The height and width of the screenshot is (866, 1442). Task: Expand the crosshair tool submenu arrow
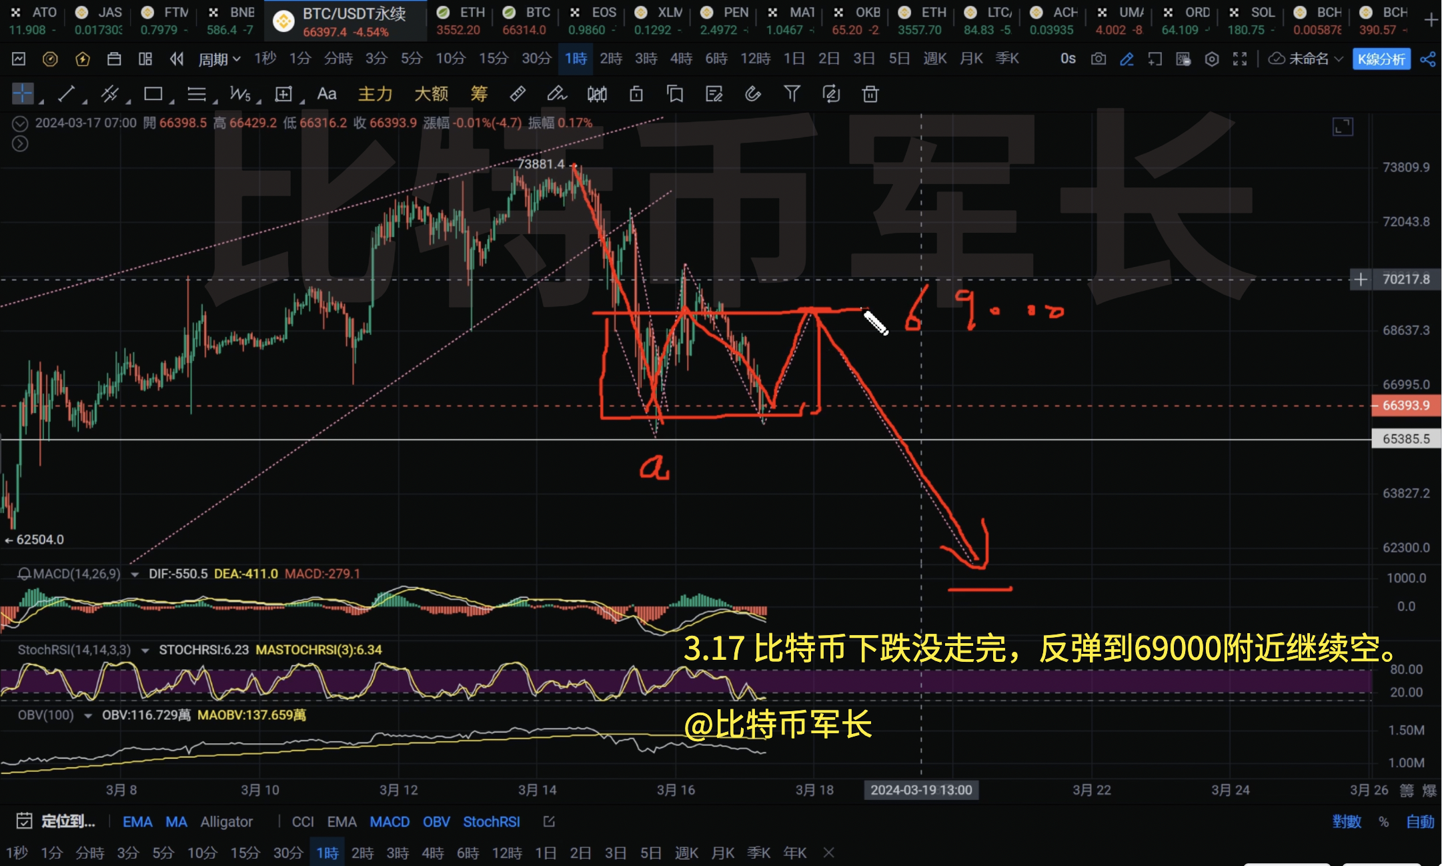pos(41,102)
